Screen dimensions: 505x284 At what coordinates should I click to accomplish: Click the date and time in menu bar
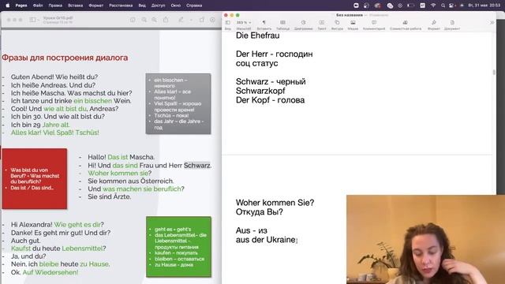tap(484, 6)
